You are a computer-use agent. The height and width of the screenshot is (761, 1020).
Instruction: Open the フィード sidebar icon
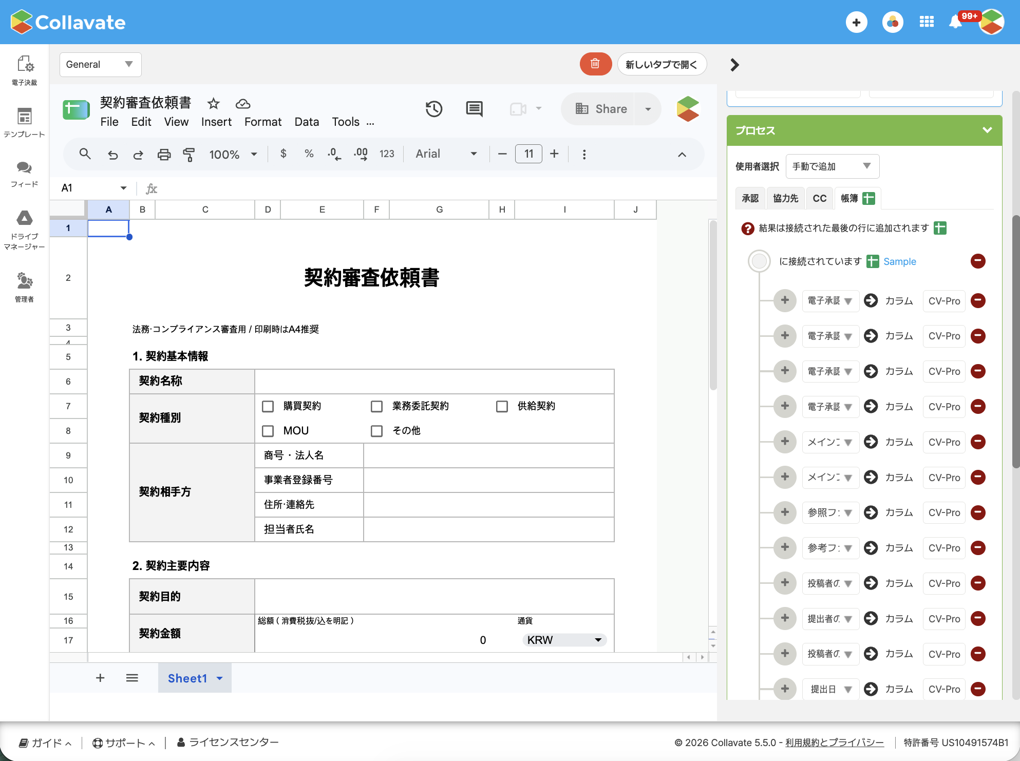25,174
